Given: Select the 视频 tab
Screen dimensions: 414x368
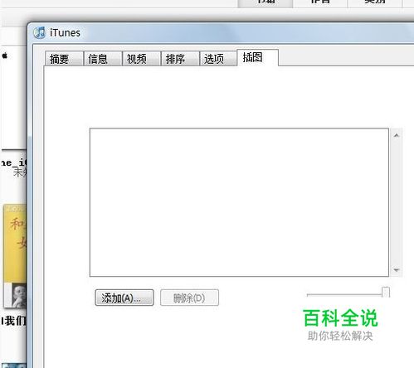Looking at the screenshot, I should (x=142, y=59).
